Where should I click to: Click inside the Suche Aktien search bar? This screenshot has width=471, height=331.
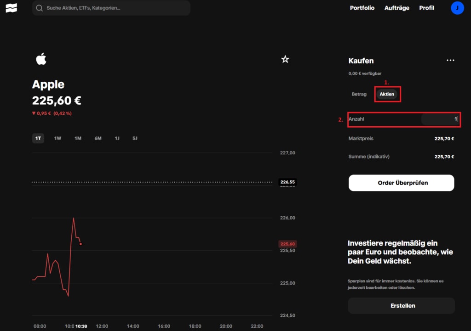coord(110,8)
